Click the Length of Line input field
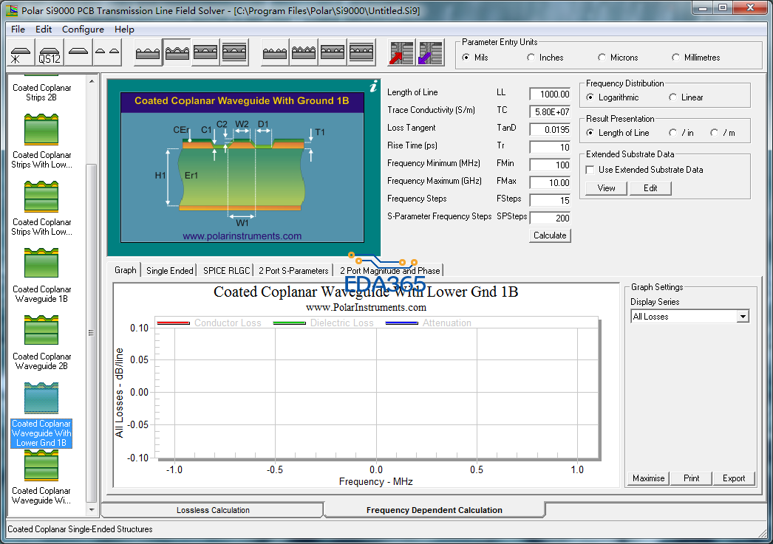Screen dimensions: 773x544 550,94
